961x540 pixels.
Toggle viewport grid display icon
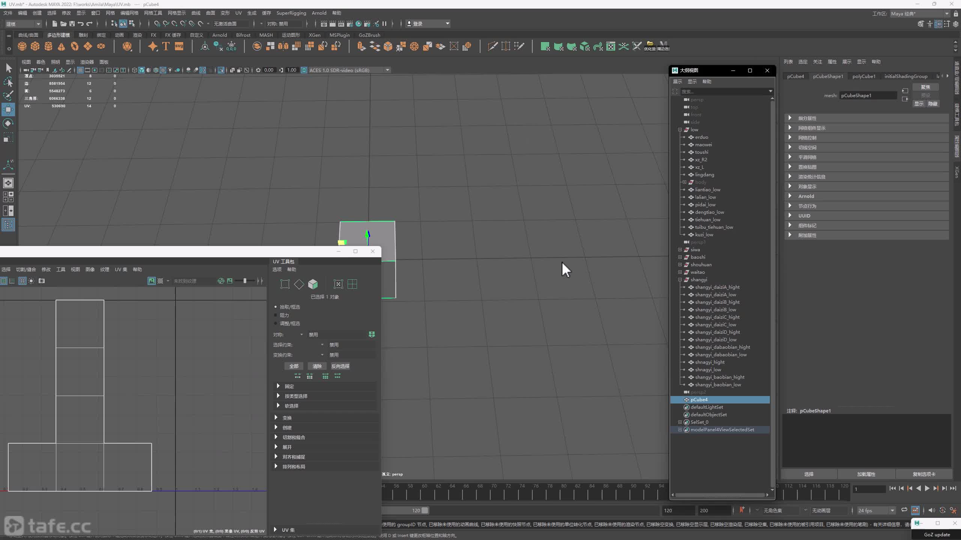[x=80, y=70]
